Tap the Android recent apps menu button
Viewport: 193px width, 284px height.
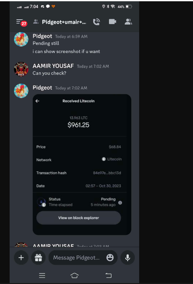tap(42, 276)
